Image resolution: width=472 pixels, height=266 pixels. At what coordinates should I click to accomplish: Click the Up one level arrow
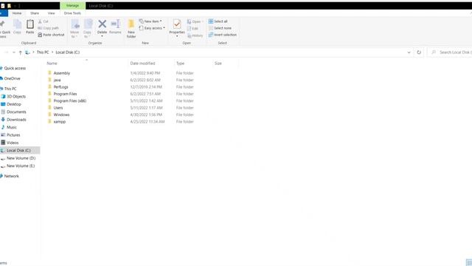click(x=20, y=52)
